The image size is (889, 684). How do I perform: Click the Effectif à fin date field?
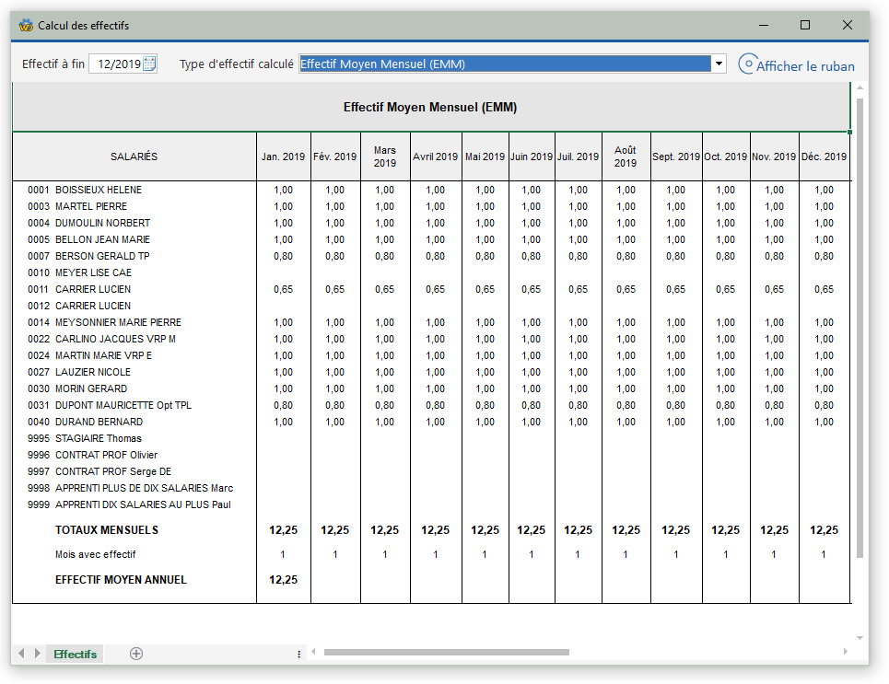(x=118, y=64)
